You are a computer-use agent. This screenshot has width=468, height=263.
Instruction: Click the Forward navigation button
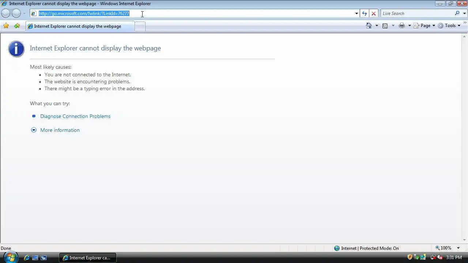tap(16, 14)
